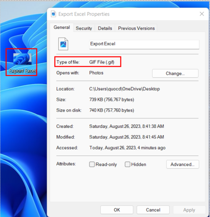
Task: Enable the Hidden checkbox
Action: click(x=127, y=164)
